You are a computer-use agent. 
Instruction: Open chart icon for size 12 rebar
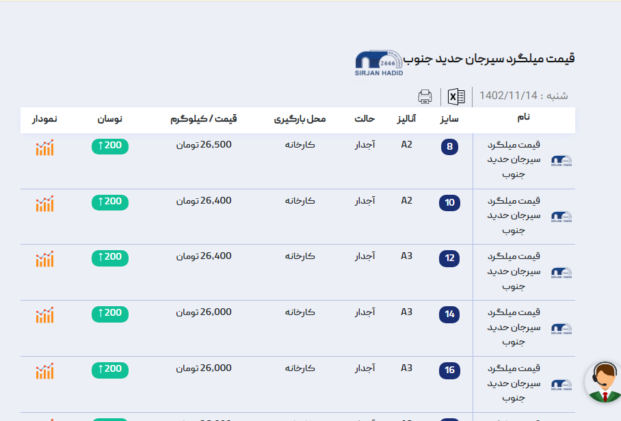click(44, 260)
